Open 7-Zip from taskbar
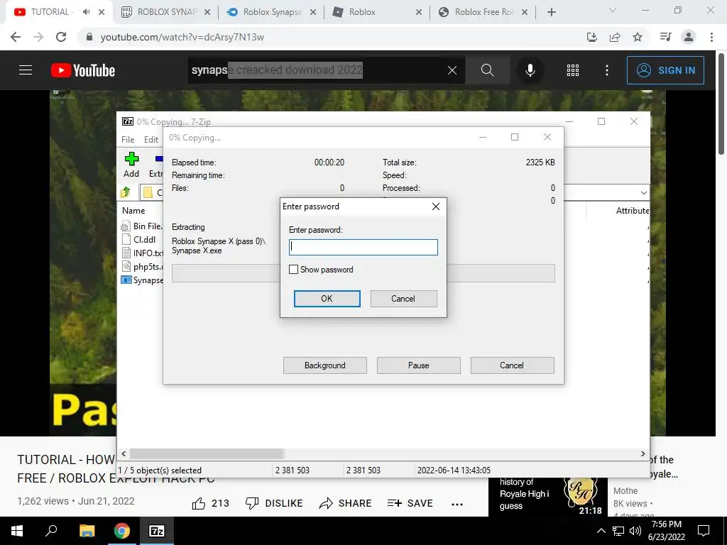 tap(157, 531)
